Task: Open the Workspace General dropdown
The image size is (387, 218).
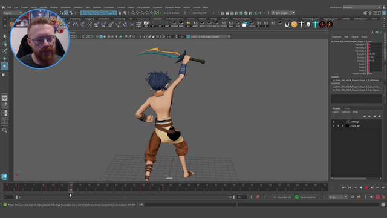Action: point(362,7)
